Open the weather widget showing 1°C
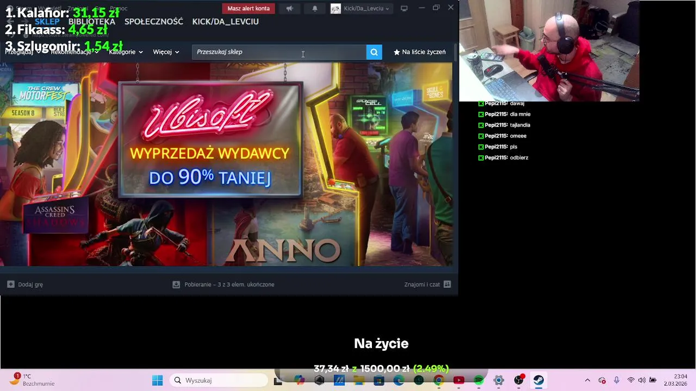The width and height of the screenshot is (696, 391). coord(33,380)
